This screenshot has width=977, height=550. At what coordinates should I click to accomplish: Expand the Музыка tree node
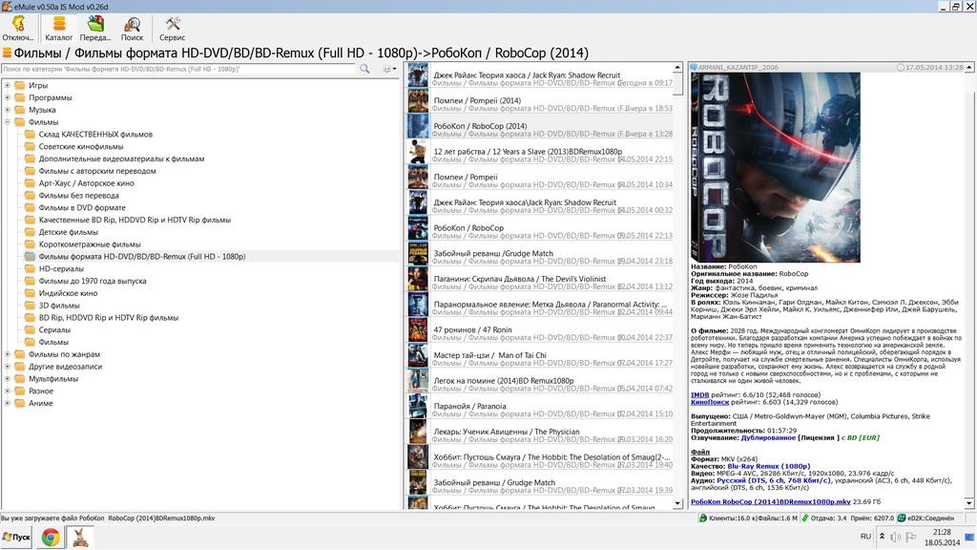coord(8,110)
